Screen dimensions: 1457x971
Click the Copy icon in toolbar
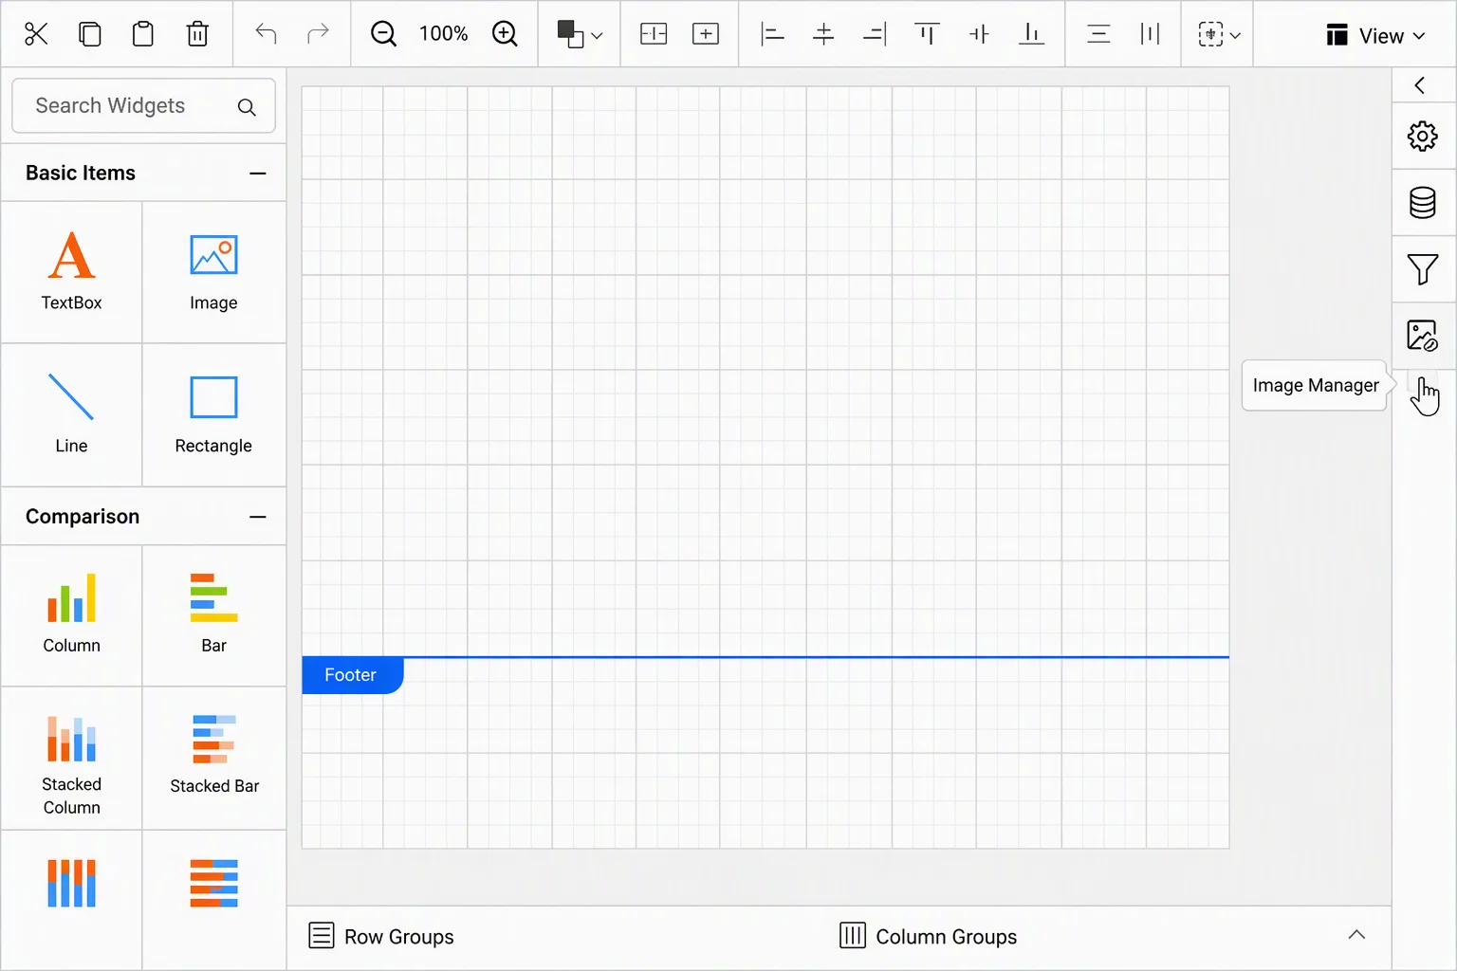(x=90, y=34)
